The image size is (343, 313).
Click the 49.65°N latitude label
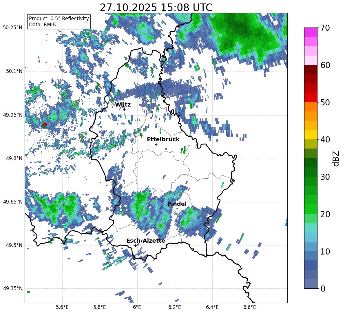coord(13,202)
